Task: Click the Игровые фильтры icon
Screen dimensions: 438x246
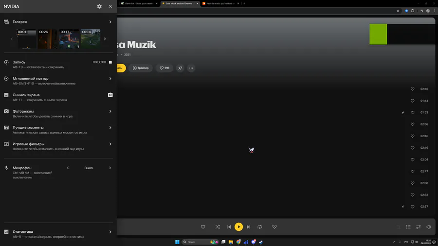Action: [x=6, y=144]
